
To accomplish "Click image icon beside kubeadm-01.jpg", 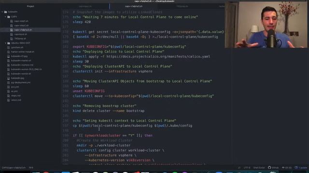I will pos(9,56).
